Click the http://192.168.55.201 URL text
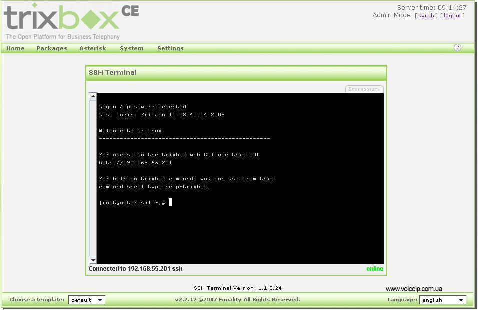This screenshot has height=310, width=478. tap(135, 163)
